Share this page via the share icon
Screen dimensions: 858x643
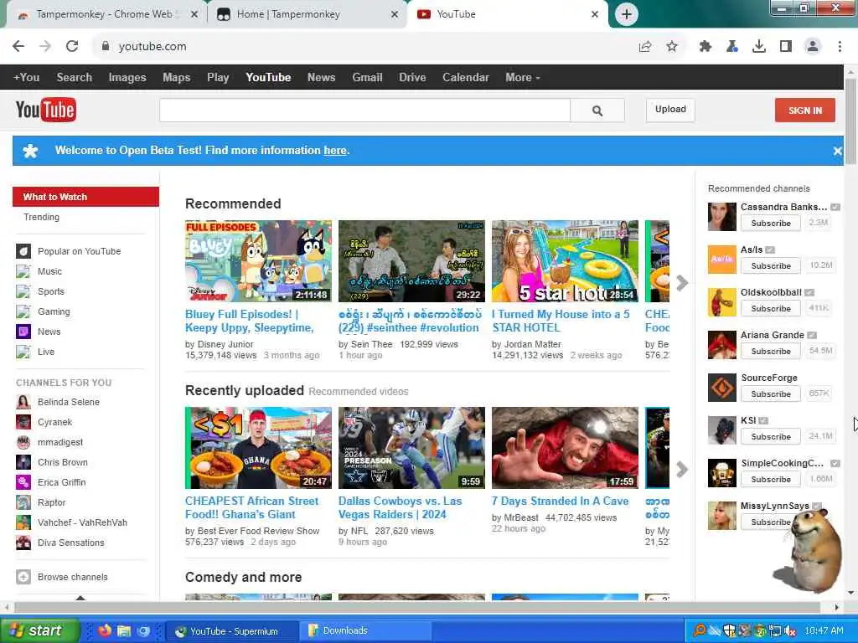pyautogui.click(x=645, y=47)
